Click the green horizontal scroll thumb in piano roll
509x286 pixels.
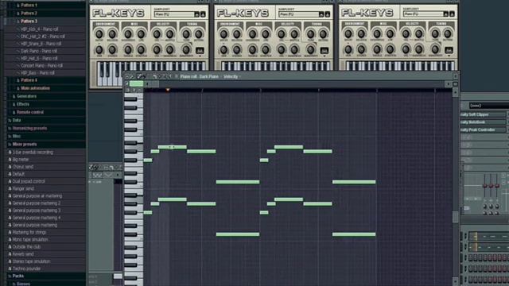136,84
